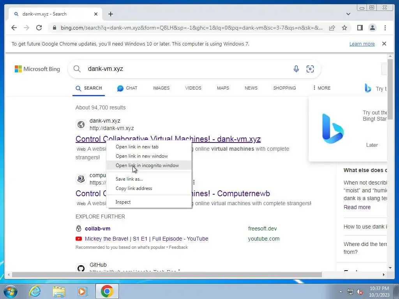Choose Open link in incognito window
Image resolution: width=399 pixels, height=299 pixels.
pyautogui.click(x=149, y=165)
